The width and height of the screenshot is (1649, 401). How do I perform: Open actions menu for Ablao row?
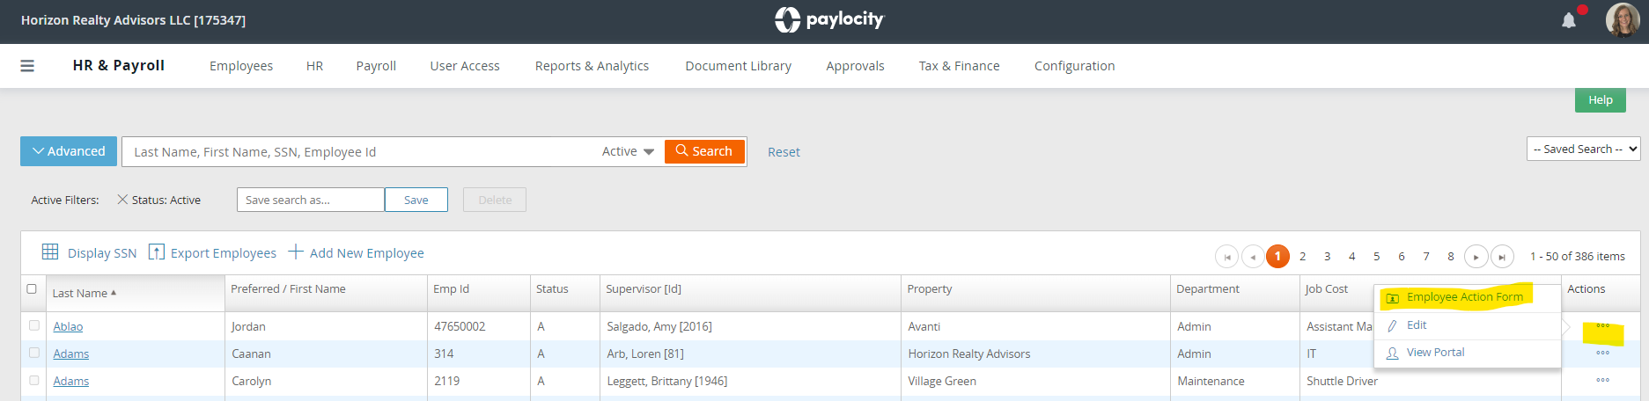coord(1602,326)
